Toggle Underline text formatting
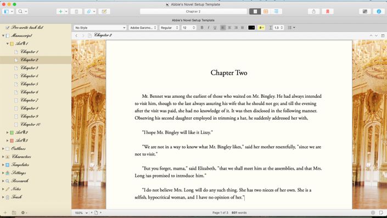387x218 pixels. [x=215, y=27]
